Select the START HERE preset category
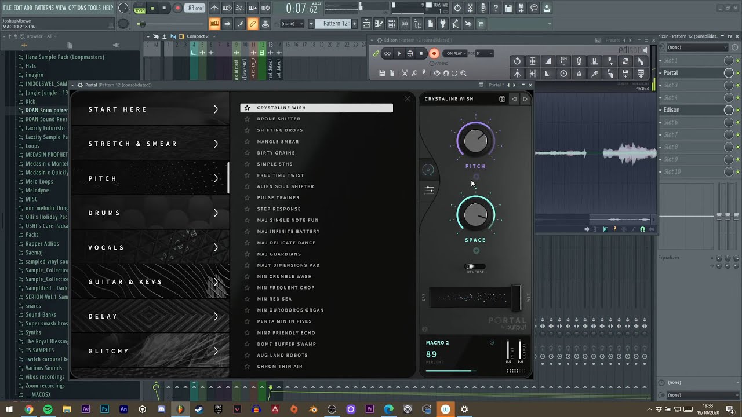This screenshot has height=417, width=742. tap(150, 109)
